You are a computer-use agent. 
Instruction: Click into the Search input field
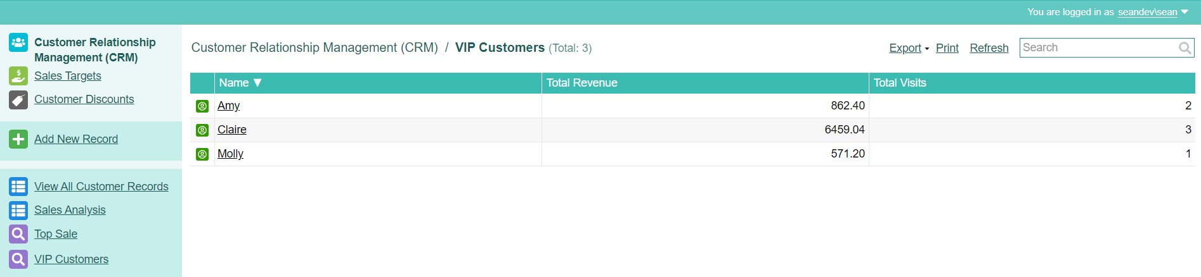pyautogui.click(x=1097, y=47)
